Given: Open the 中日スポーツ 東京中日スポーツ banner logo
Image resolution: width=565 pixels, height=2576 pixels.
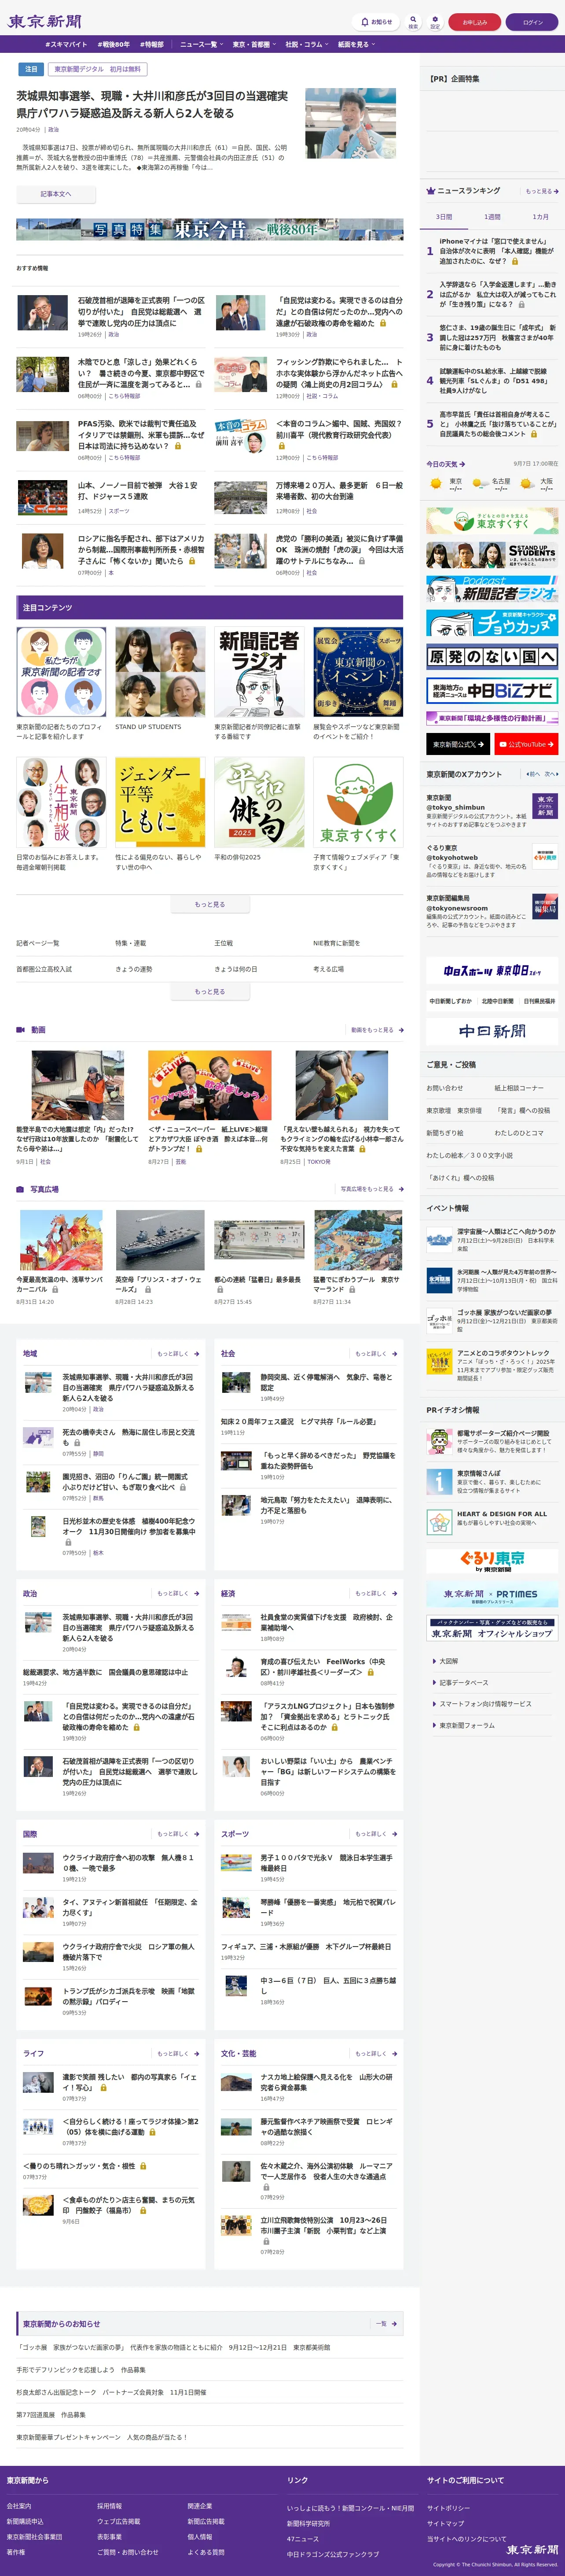Looking at the screenshot, I should tap(492, 970).
